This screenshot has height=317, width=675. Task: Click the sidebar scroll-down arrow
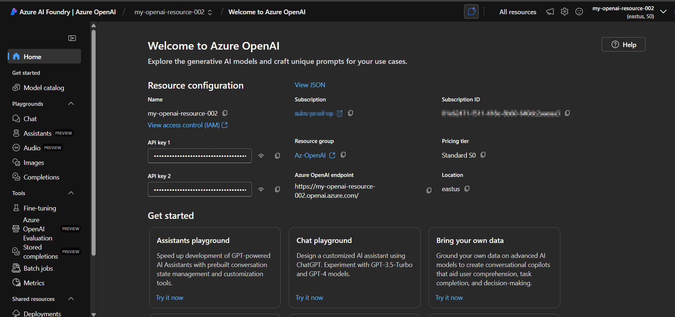pos(93,314)
